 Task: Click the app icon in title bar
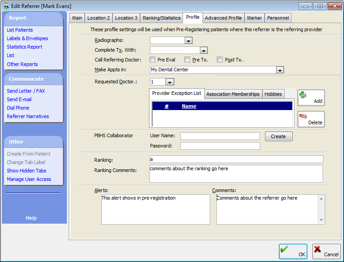6,6
